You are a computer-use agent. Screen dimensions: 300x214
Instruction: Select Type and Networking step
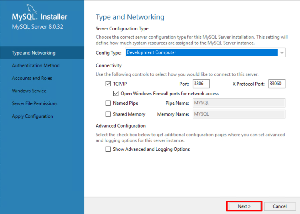[42, 53]
